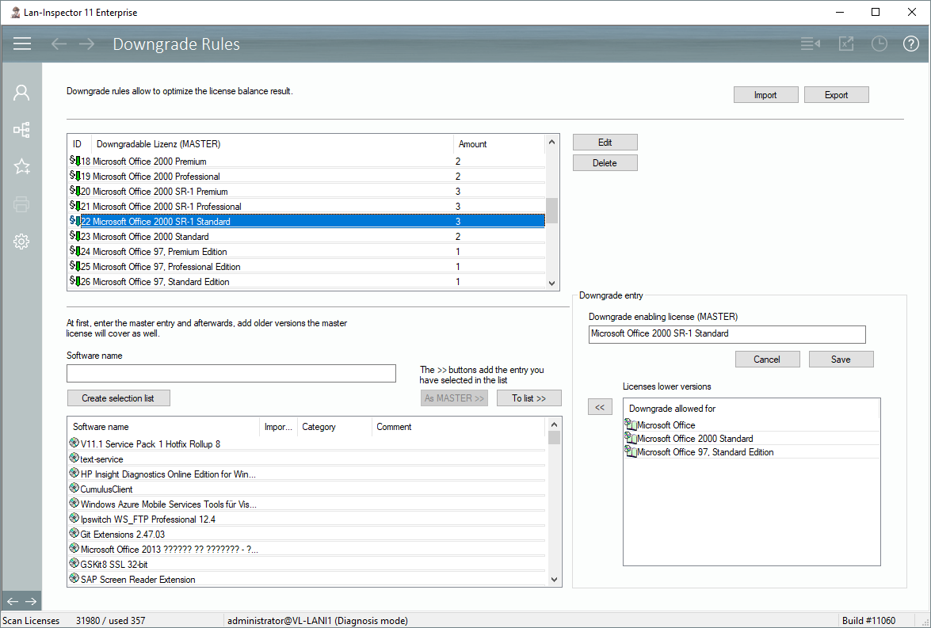
Task: Click the history clock icon in header
Action: pos(879,44)
